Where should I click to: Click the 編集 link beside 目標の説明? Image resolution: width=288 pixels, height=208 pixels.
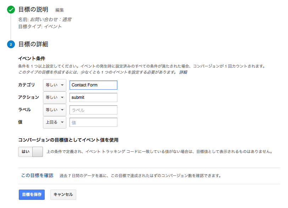point(60,10)
